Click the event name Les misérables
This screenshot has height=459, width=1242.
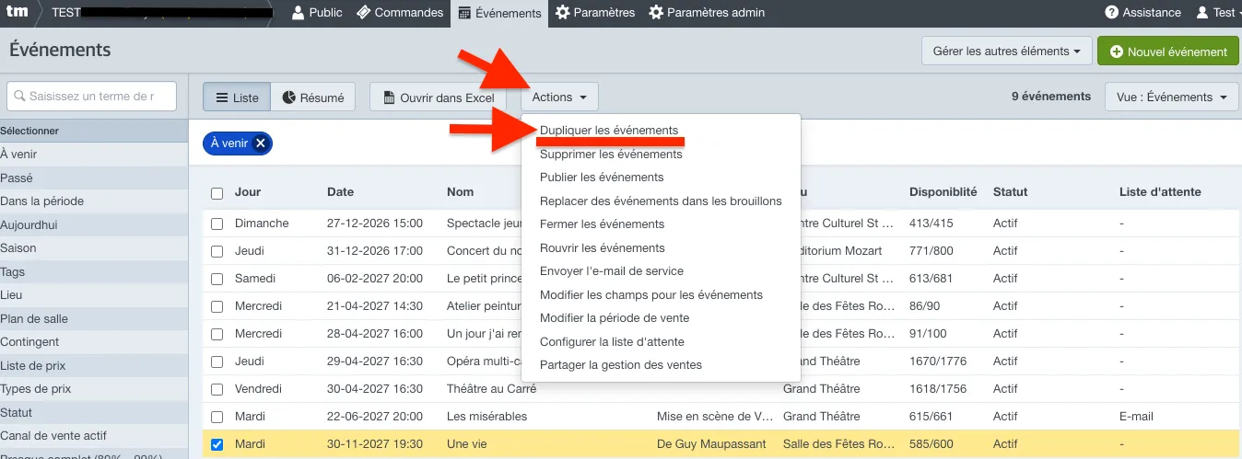tap(486, 417)
